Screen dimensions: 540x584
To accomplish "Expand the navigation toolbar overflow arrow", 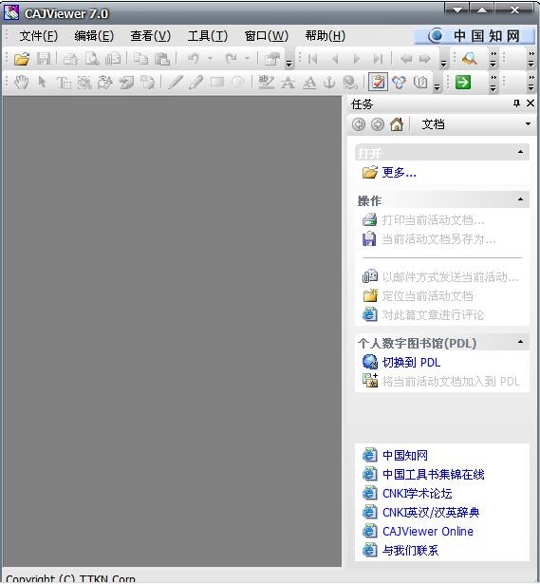I will (443, 64).
